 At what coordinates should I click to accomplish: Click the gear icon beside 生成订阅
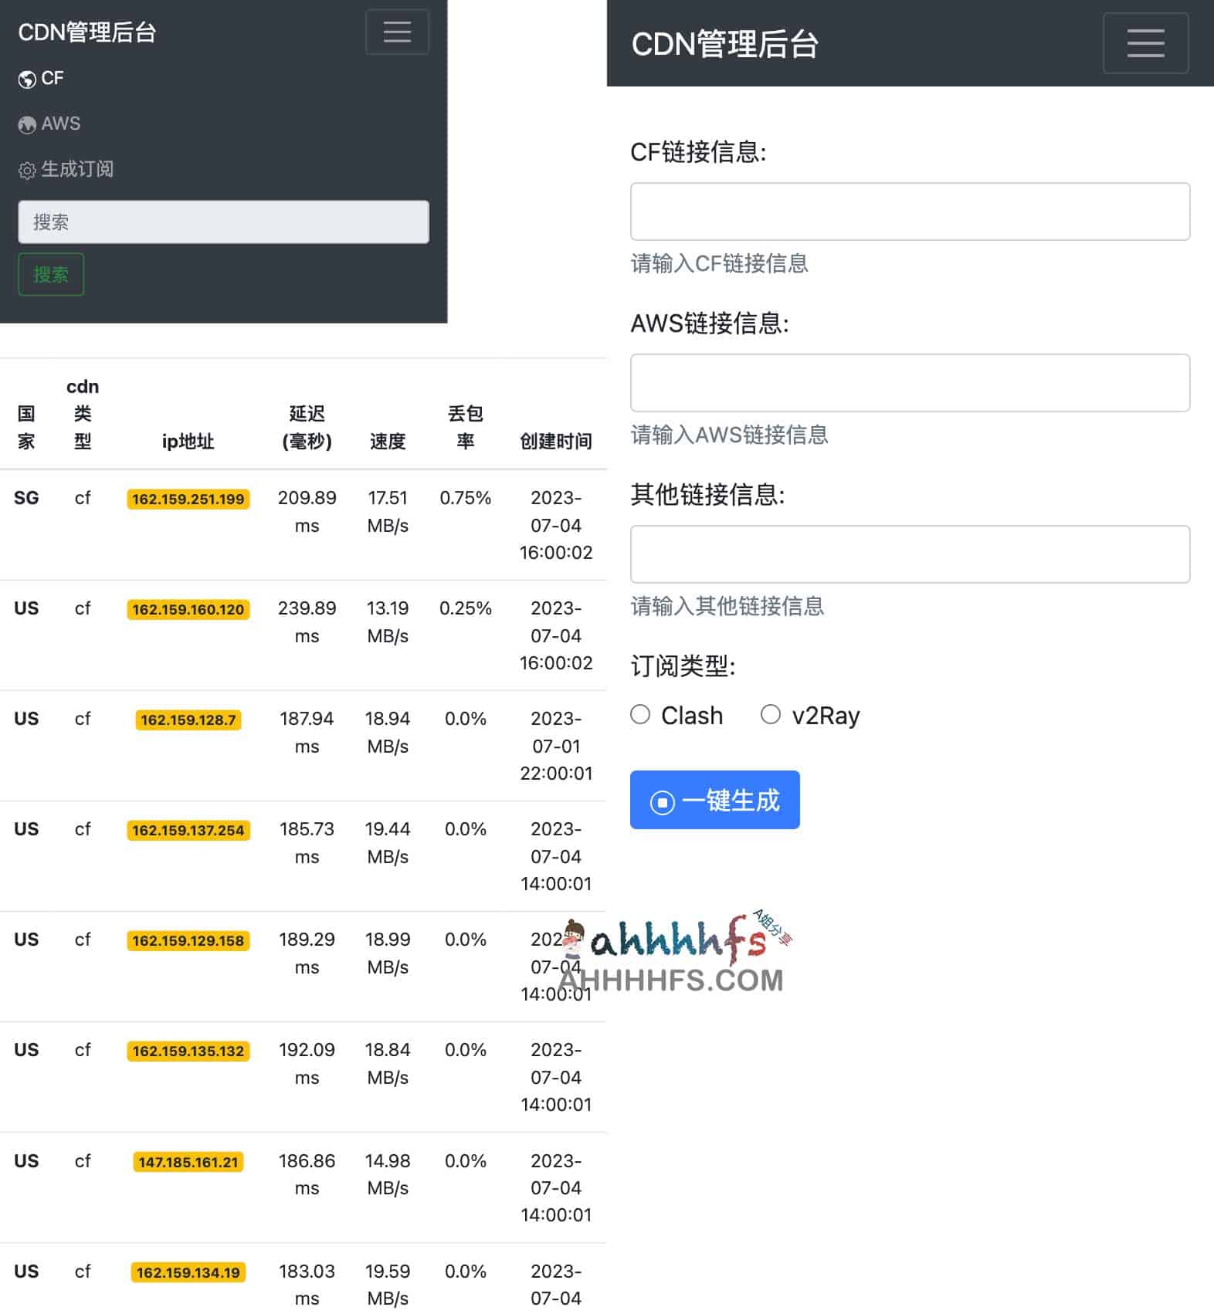[27, 171]
